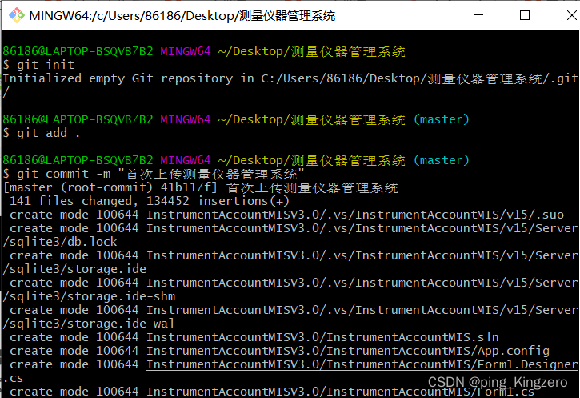Click the '[master (root-commit) 41b117f]' output line

(201, 187)
